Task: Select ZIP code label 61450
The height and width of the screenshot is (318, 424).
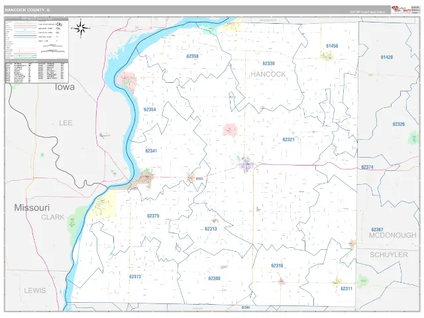Action: 332,46
